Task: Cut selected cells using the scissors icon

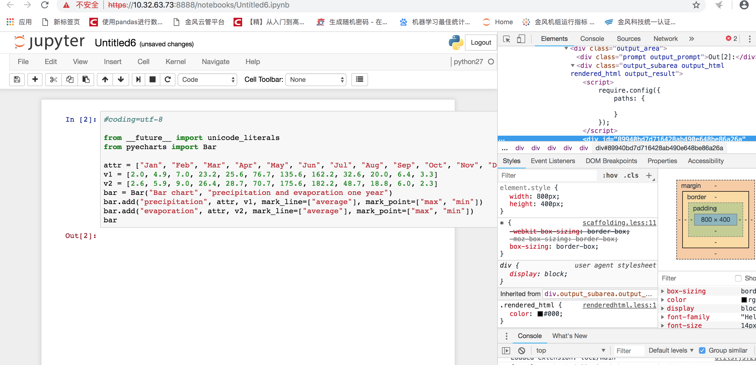Action: click(x=53, y=80)
